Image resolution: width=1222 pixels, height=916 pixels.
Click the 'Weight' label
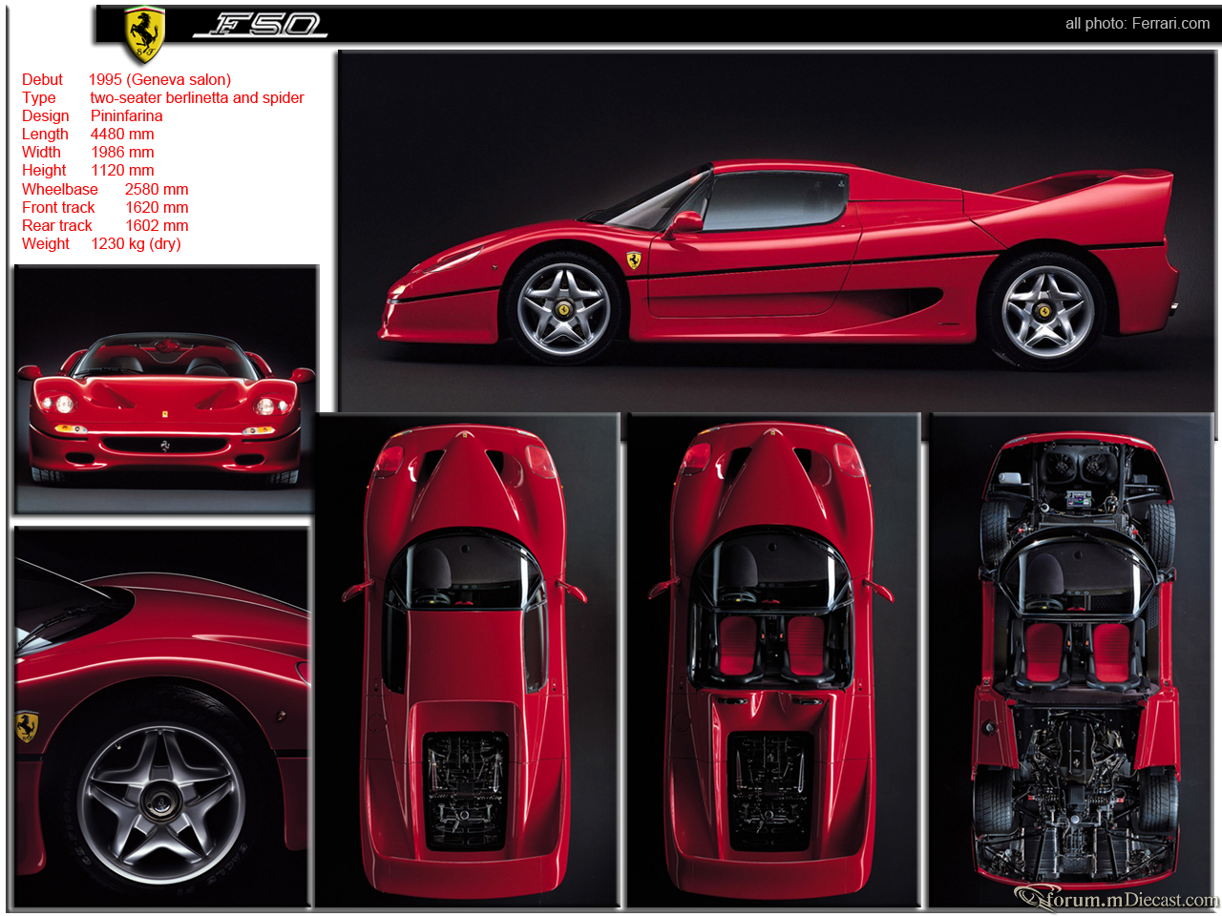tap(46, 244)
